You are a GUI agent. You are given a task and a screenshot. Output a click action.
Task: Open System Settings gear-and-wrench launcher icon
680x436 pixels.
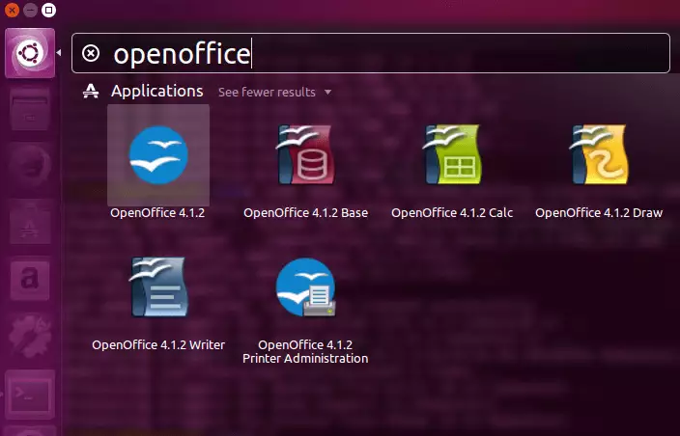pyautogui.click(x=30, y=336)
